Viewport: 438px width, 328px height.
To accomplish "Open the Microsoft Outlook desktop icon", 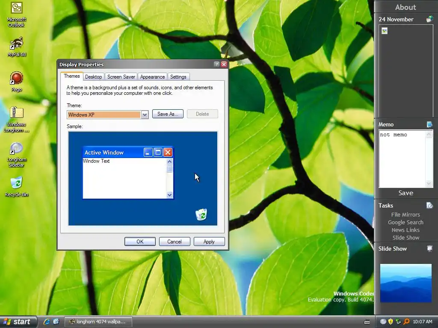I will coord(17,14).
